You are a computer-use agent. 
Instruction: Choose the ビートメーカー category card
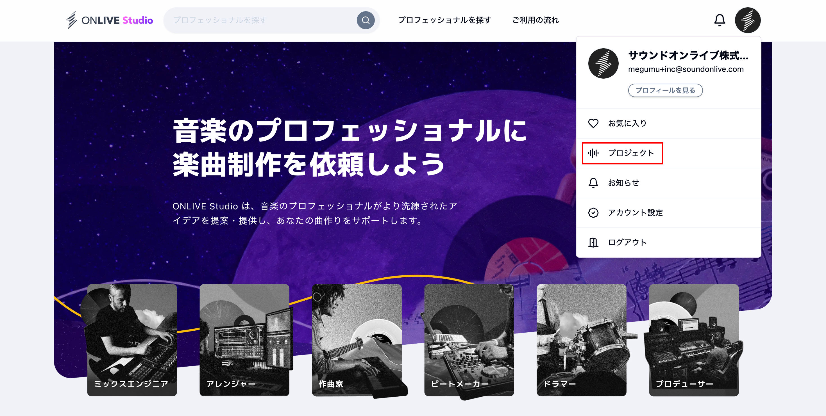click(469, 340)
